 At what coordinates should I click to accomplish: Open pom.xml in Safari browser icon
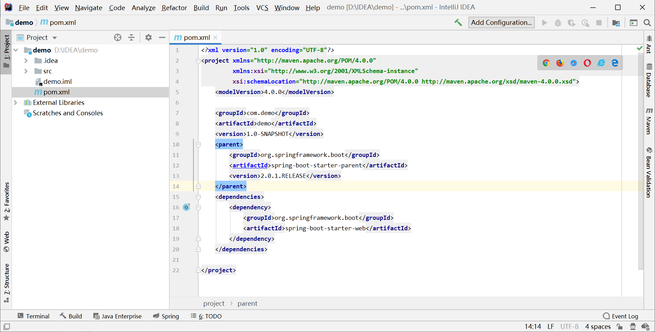point(574,63)
